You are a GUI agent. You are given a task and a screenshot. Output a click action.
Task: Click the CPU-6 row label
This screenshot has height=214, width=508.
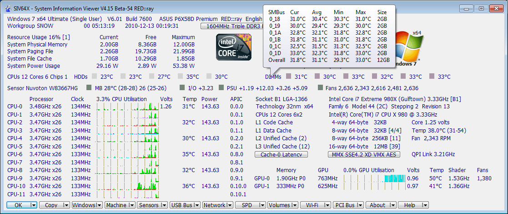click(x=15, y=154)
